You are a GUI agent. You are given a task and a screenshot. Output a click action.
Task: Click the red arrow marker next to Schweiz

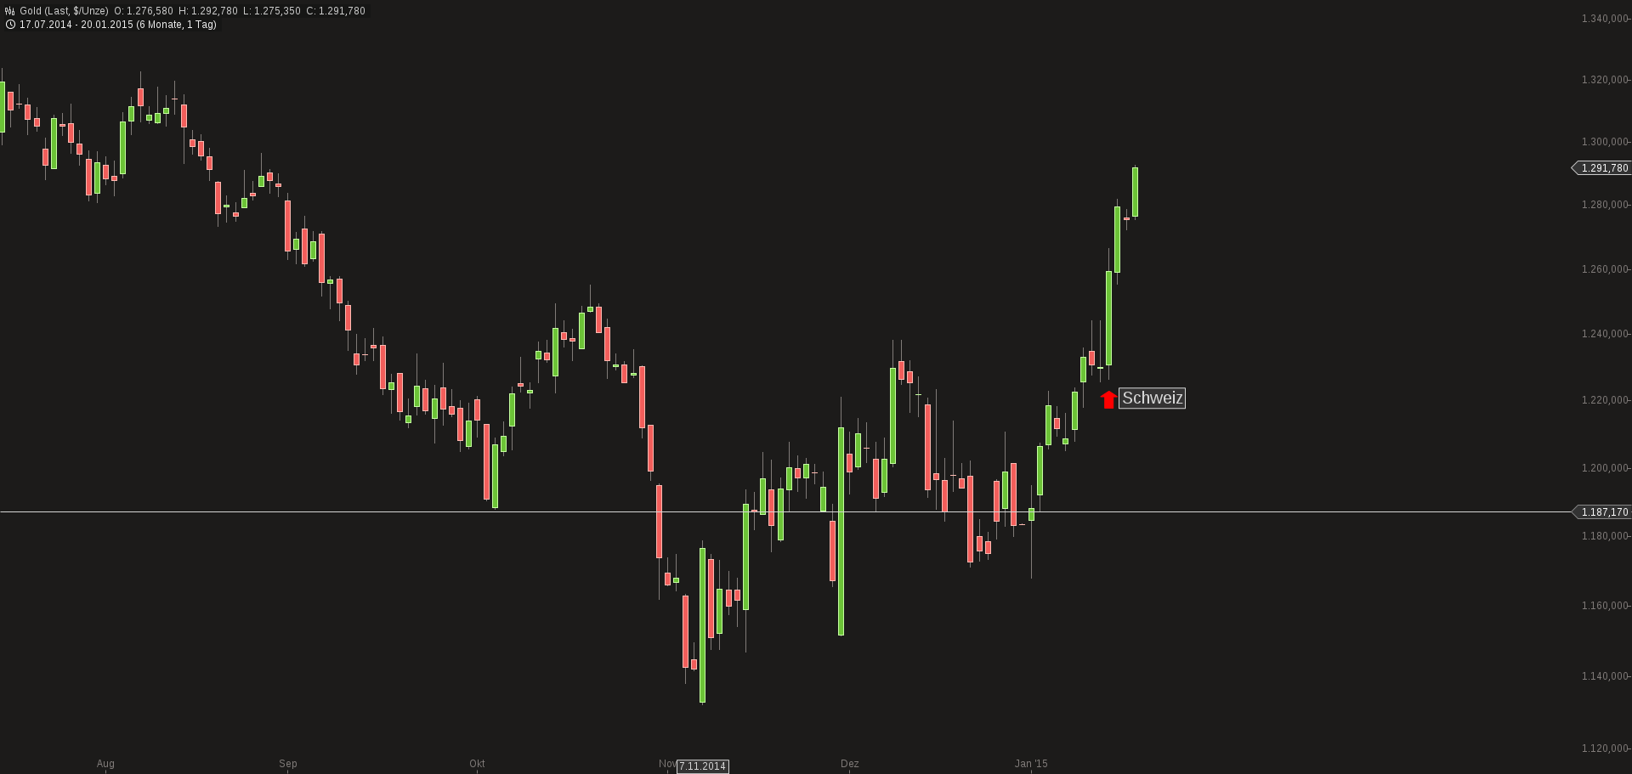pyautogui.click(x=1108, y=399)
